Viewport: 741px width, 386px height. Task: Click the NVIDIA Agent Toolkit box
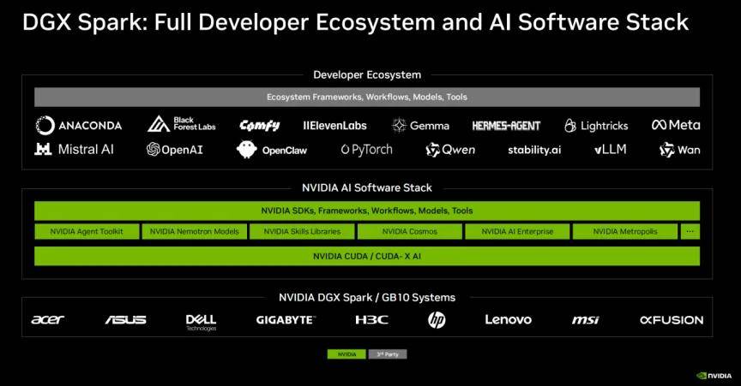pyautogui.click(x=87, y=232)
